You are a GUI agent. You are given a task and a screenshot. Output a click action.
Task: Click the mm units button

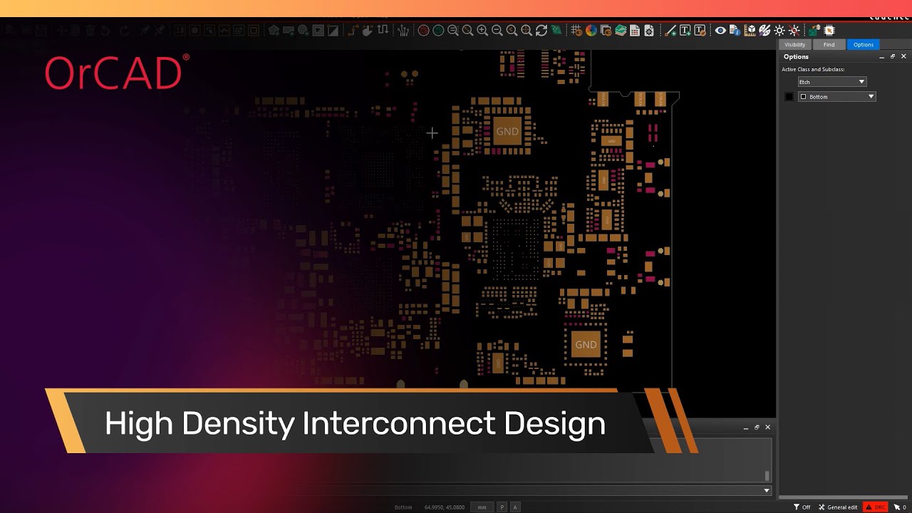click(482, 507)
